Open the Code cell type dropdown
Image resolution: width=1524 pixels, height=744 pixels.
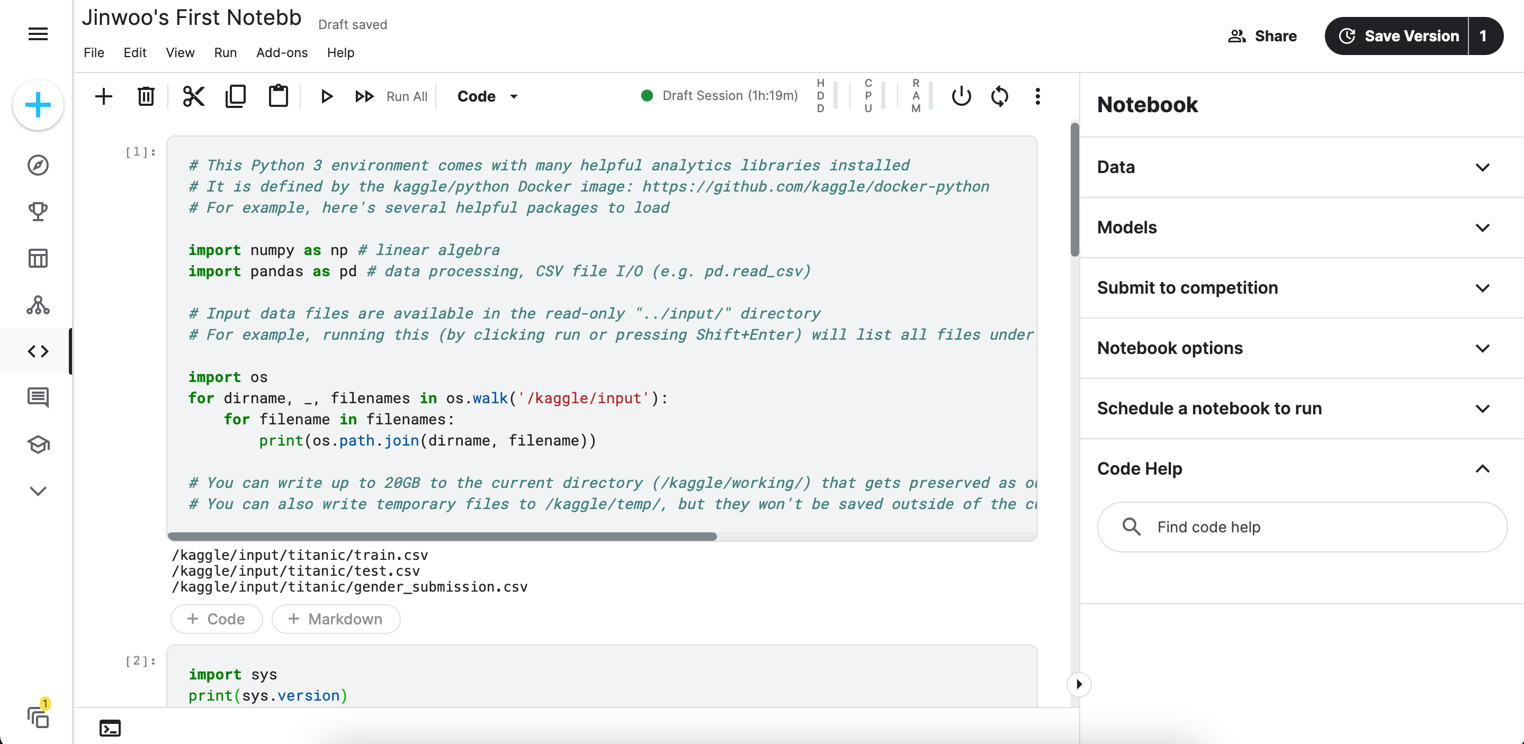[x=489, y=96]
